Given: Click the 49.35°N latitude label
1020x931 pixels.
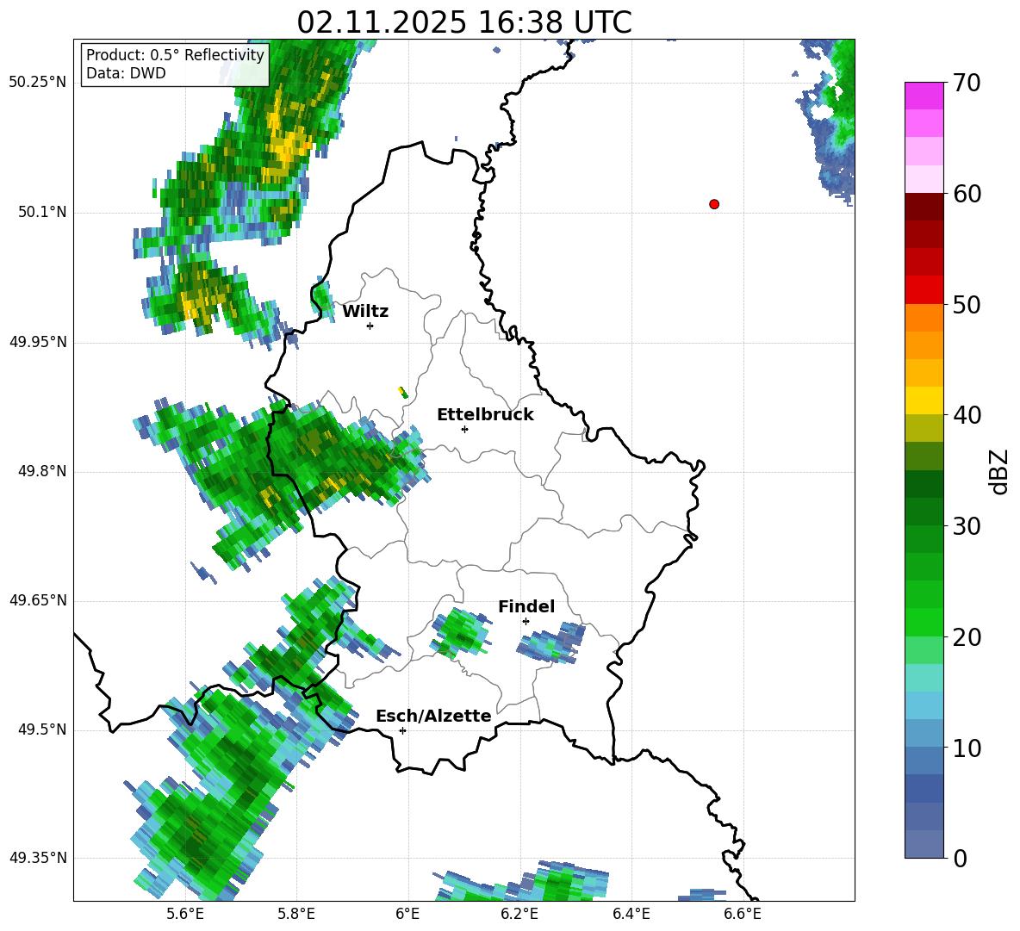Looking at the screenshot, I should pos(38,858).
